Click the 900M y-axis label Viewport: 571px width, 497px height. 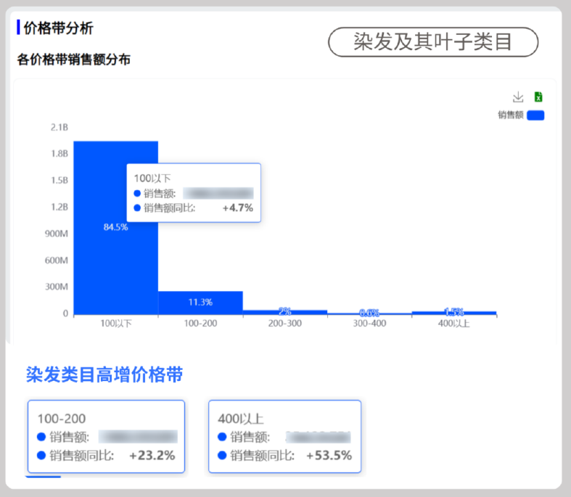click(57, 234)
